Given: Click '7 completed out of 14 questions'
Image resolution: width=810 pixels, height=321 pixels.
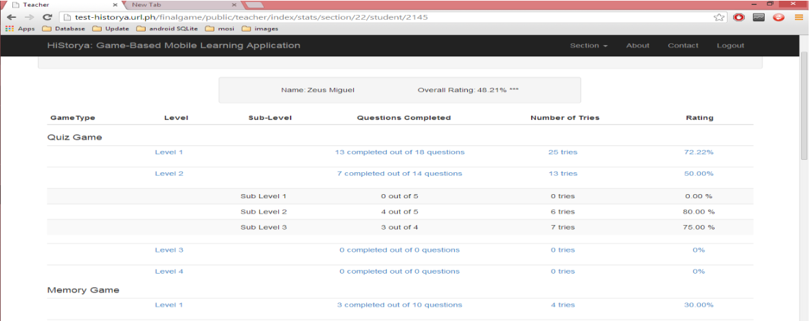Looking at the screenshot, I should pos(399,174).
